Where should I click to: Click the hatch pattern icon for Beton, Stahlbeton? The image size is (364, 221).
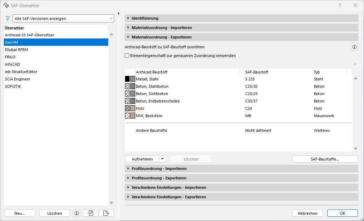tap(127, 86)
